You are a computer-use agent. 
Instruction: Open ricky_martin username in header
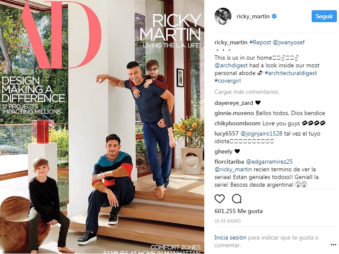pyautogui.click(x=253, y=16)
